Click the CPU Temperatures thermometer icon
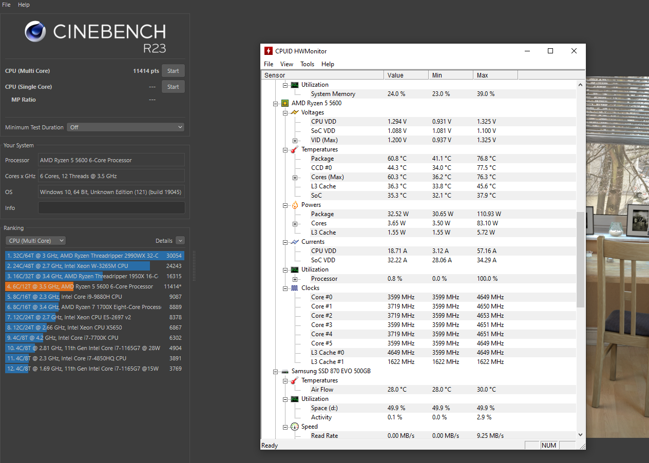The height and width of the screenshot is (463, 649). pos(295,149)
